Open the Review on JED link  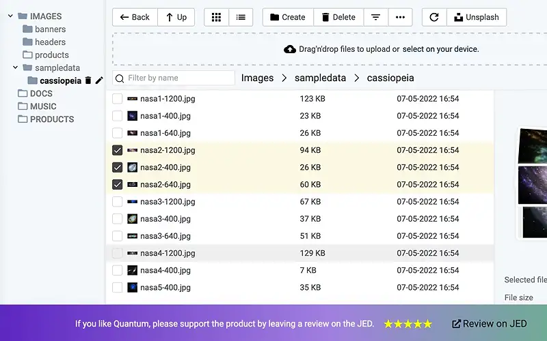coord(490,323)
